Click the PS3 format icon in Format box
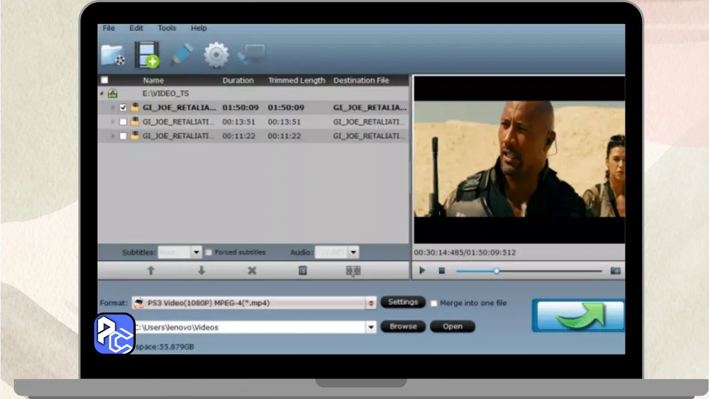Viewport: 709px width, 399px height. [x=139, y=303]
